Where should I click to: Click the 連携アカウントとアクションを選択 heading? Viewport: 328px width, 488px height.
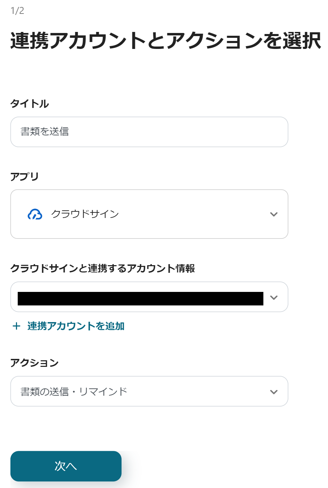tap(165, 41)
